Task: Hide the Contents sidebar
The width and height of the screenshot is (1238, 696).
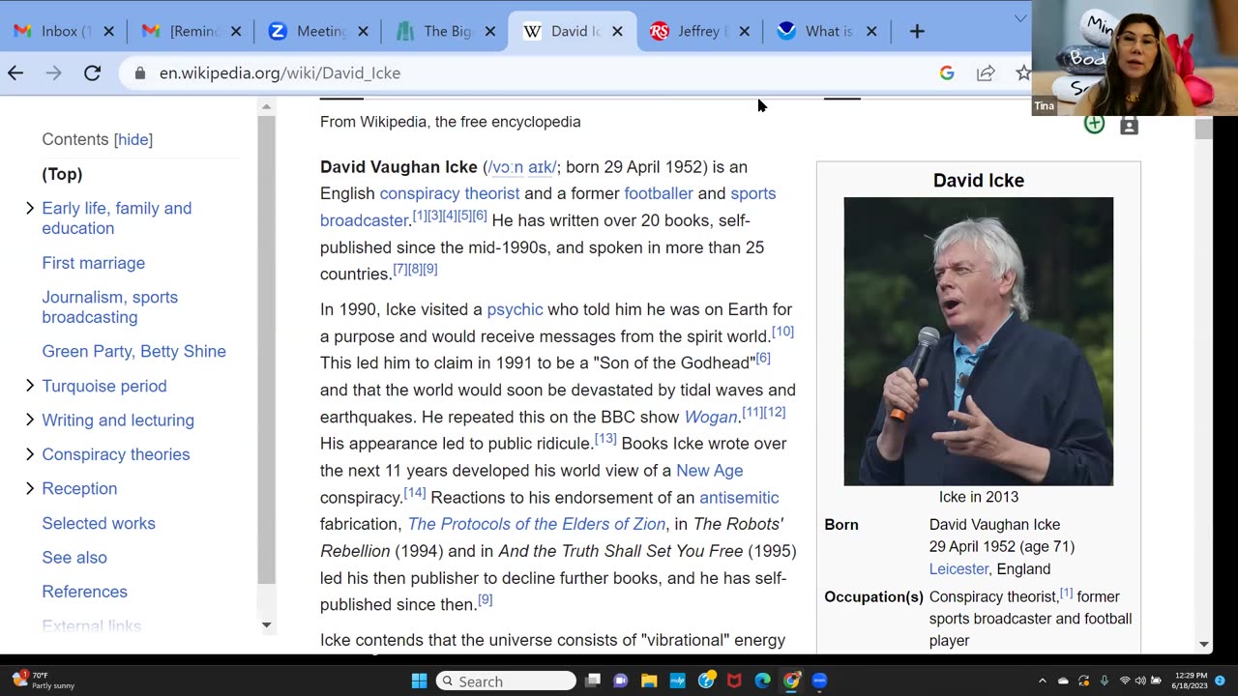Action: (133, 139)
